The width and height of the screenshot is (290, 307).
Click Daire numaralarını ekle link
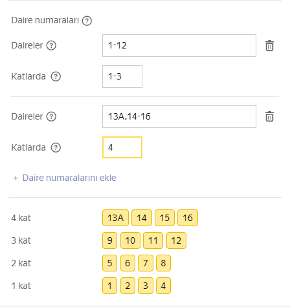tap(69, 178)
